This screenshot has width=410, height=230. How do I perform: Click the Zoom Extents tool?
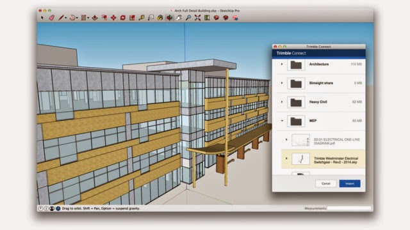coord(197,18)
